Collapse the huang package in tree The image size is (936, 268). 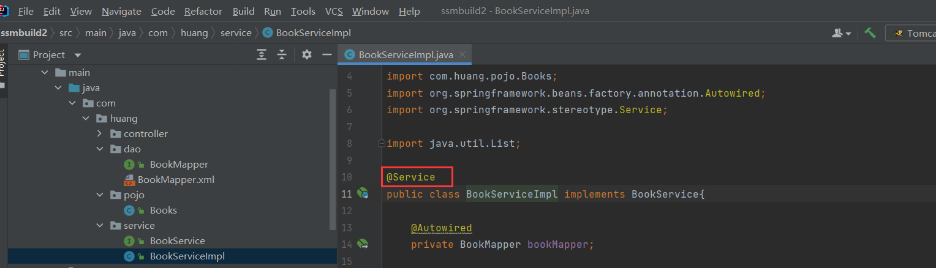(86, 118)
